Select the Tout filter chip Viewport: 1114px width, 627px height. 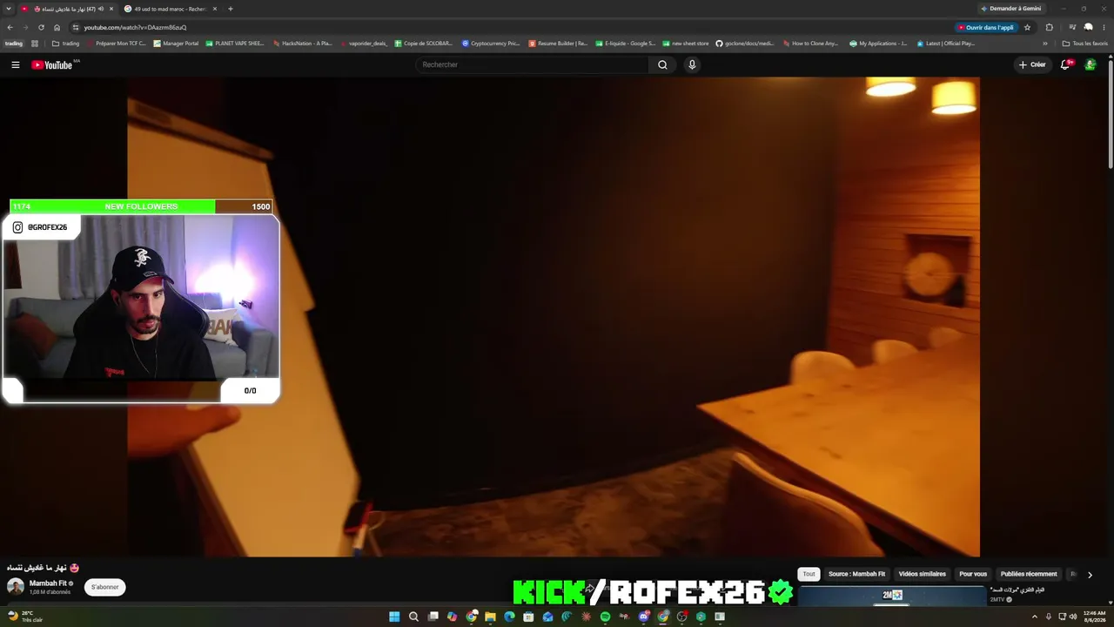pyautogui.click(x=809, y=574)
